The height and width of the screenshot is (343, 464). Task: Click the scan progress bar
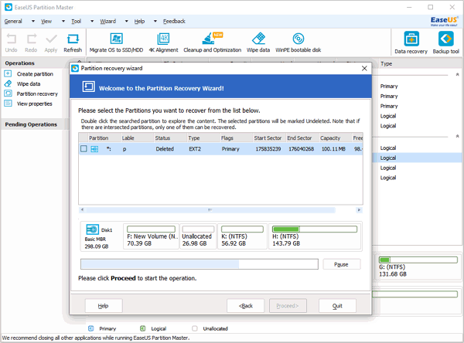pos(200,264)
